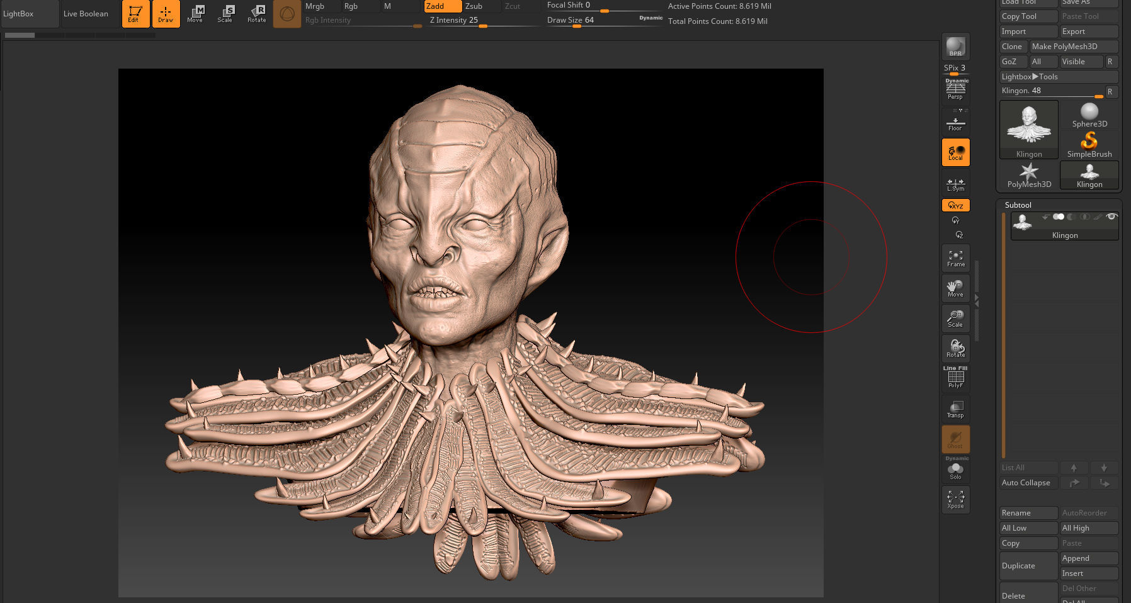Screen dimensions: 1131x603
Task: Click the orange Subtool list scrollbar
Action: click(1003, 335)
